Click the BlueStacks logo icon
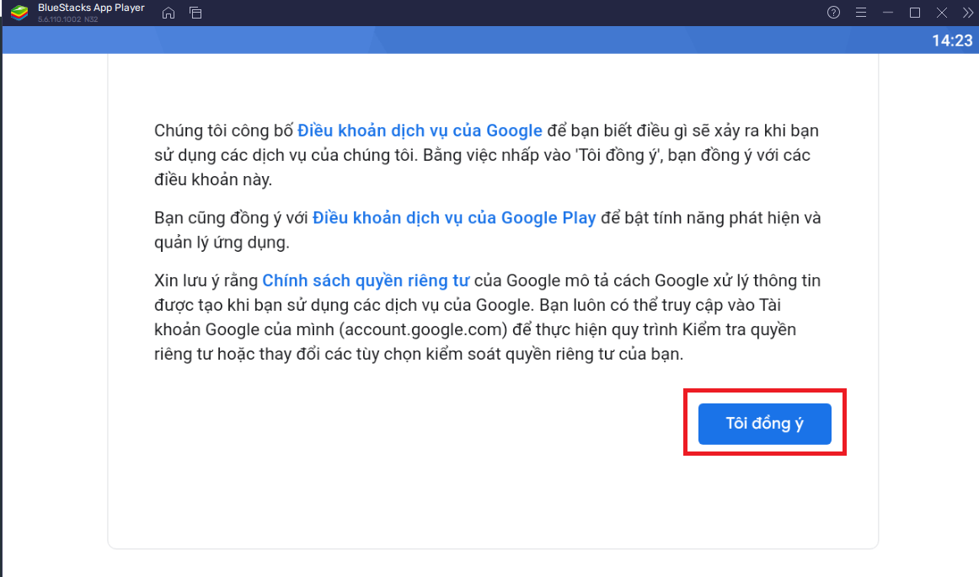 click(17, 13)
